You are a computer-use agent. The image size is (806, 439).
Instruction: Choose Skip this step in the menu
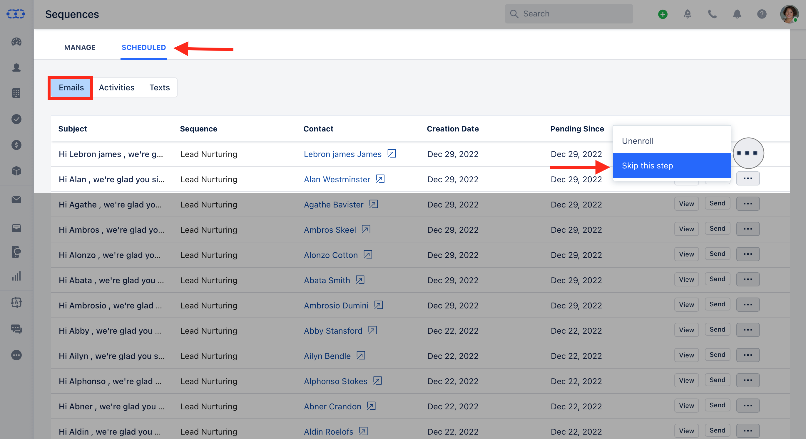coord(672,166)
